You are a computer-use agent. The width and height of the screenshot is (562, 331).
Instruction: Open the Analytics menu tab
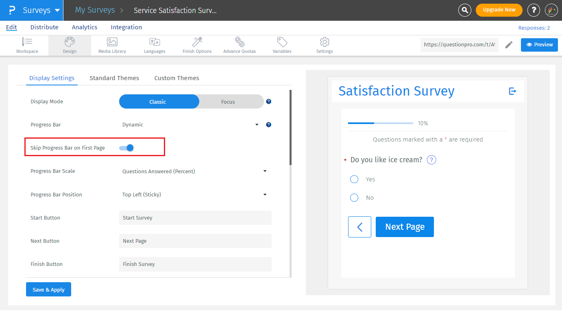pyautogui.click(x=85, y=27)
